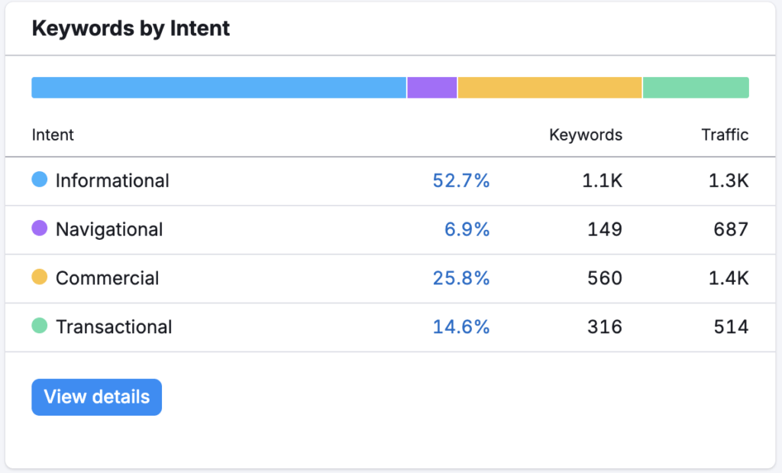Screen dimensions: 782x473
Task: Click the green Transactional dot icon
Action: pyautogui.click(x=40, y=326)
